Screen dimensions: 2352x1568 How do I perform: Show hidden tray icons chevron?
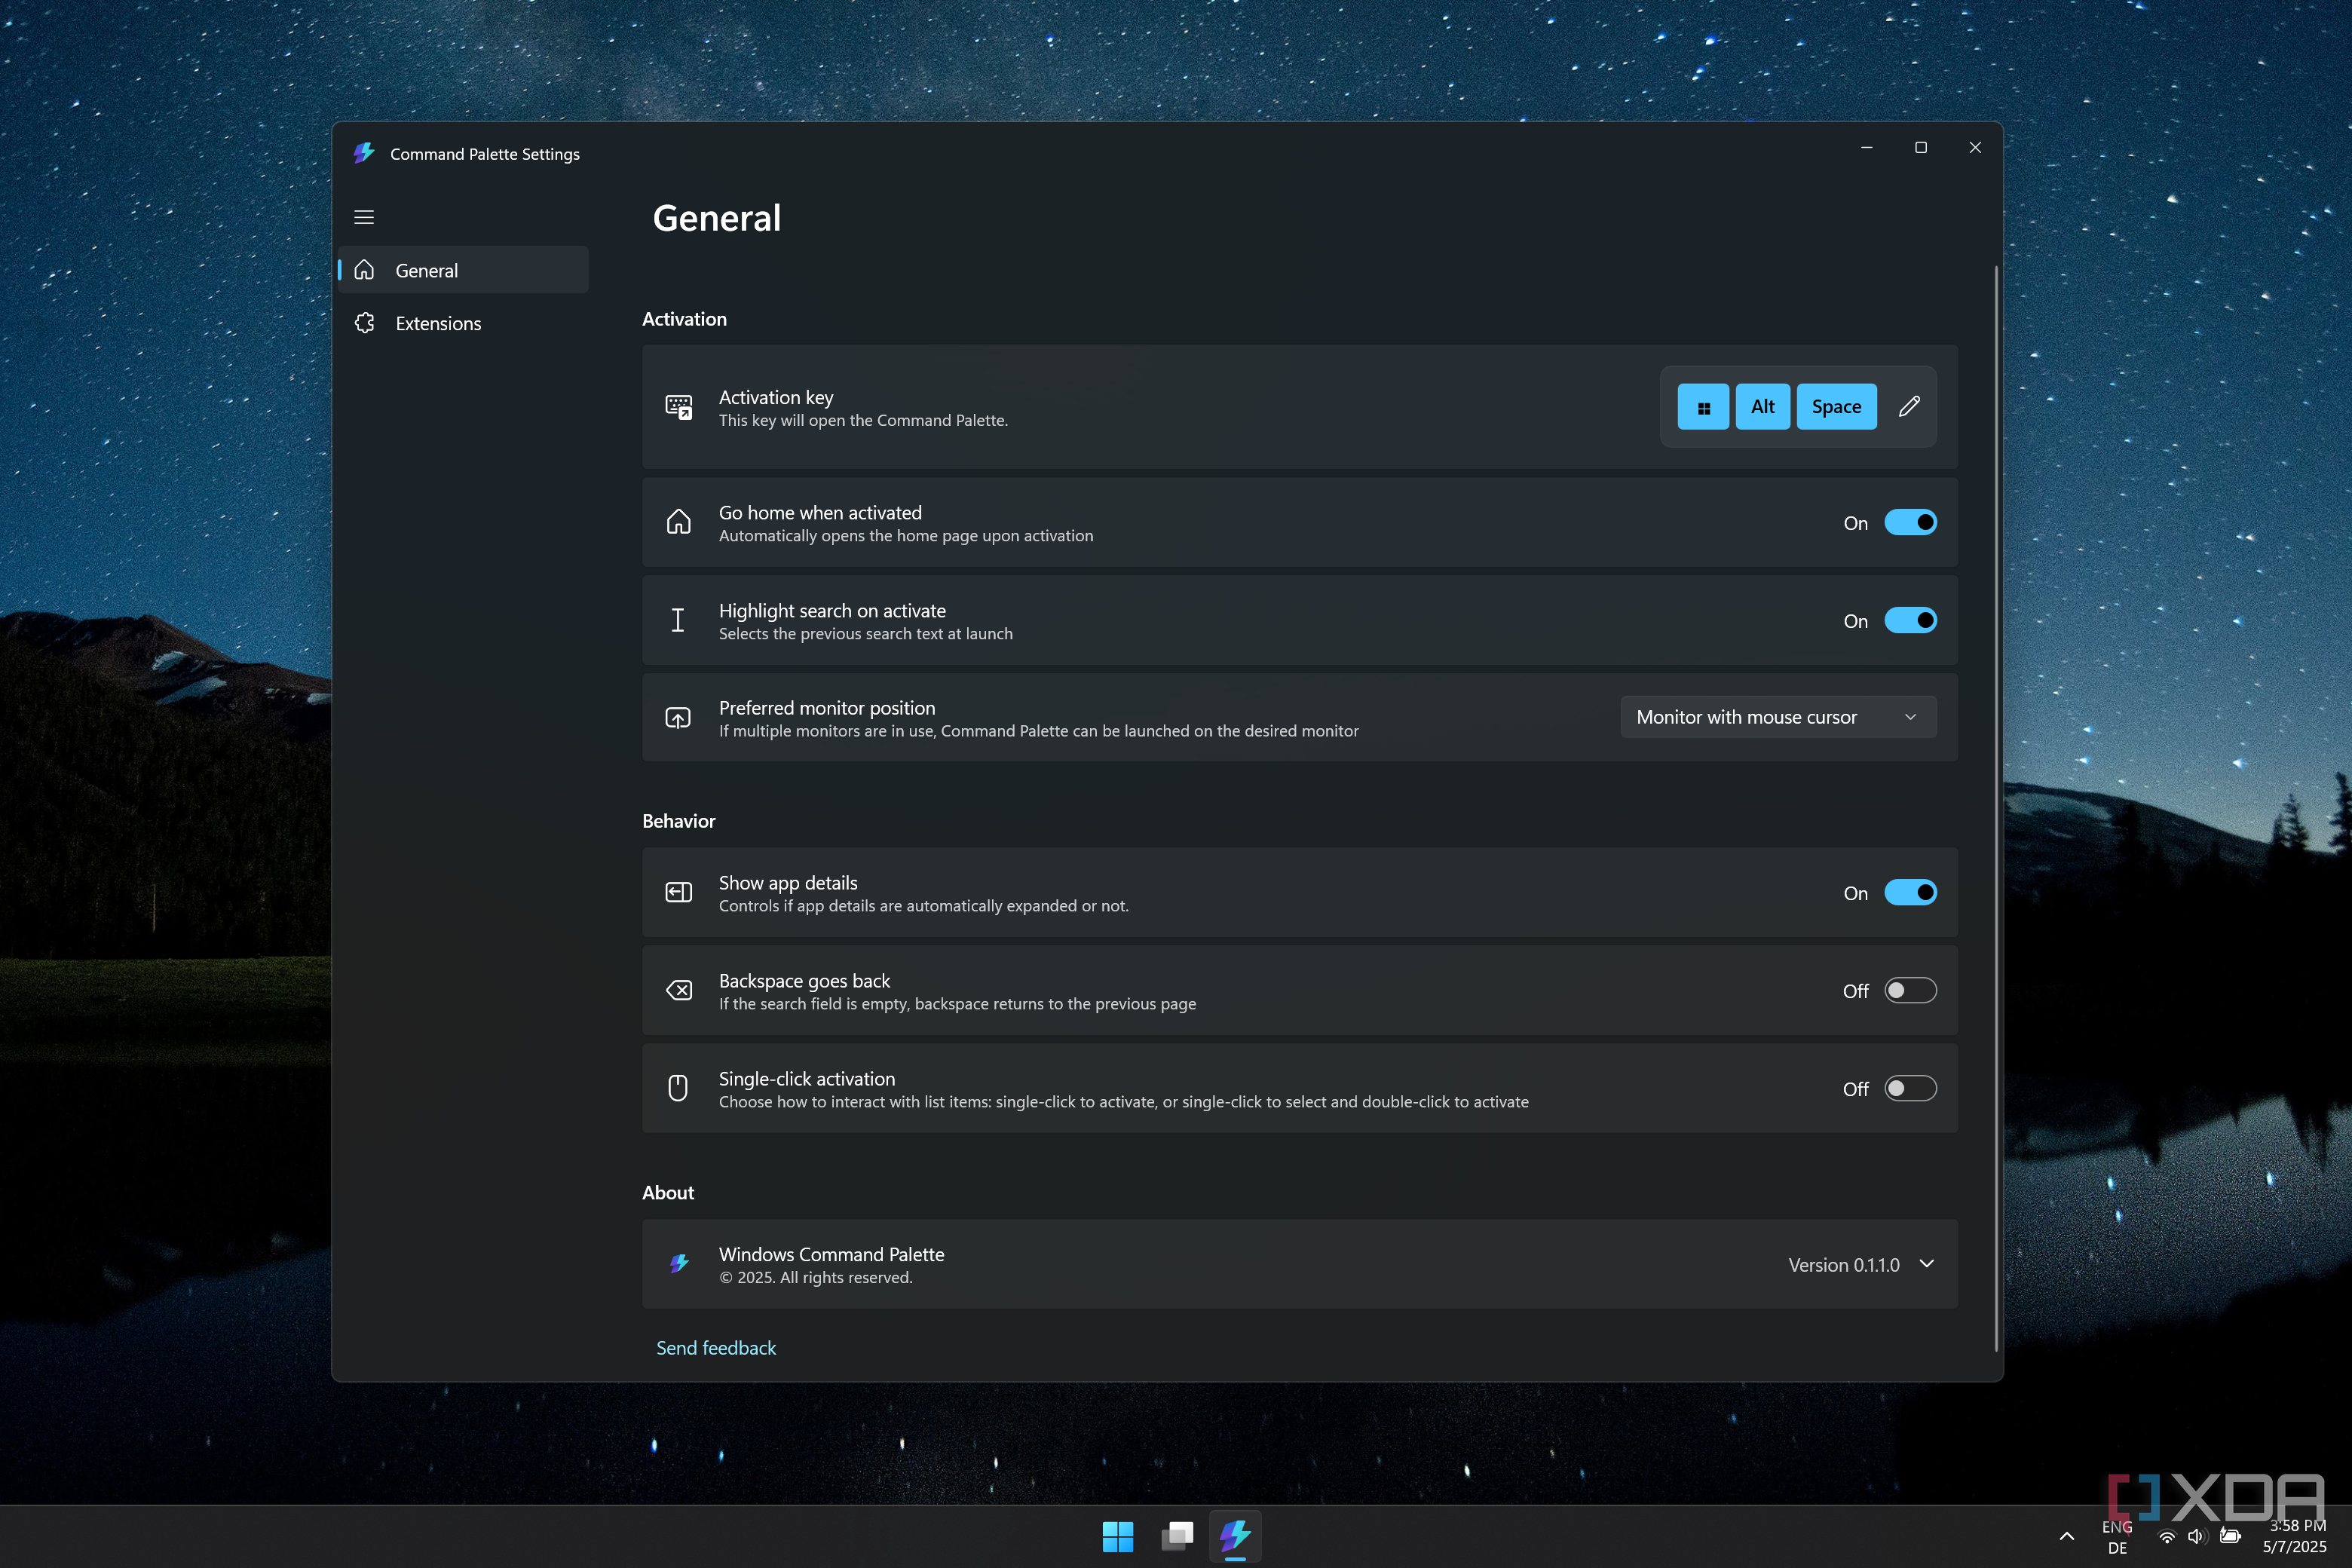point(2066,1536)
